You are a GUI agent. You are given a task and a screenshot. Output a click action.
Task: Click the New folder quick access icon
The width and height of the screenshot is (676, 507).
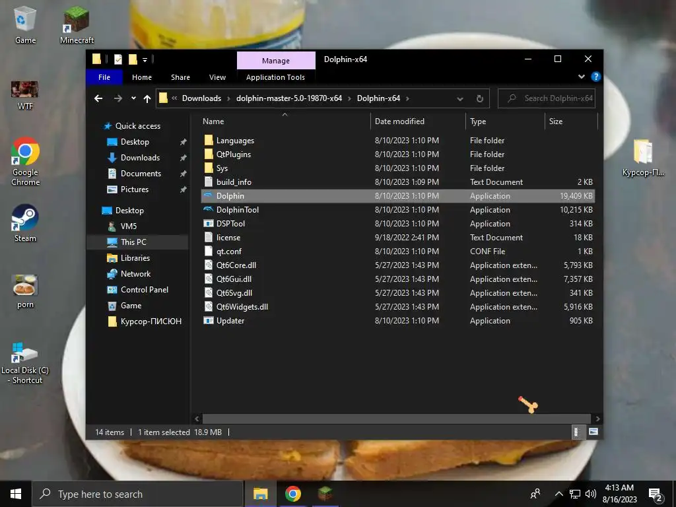(133, 59)
